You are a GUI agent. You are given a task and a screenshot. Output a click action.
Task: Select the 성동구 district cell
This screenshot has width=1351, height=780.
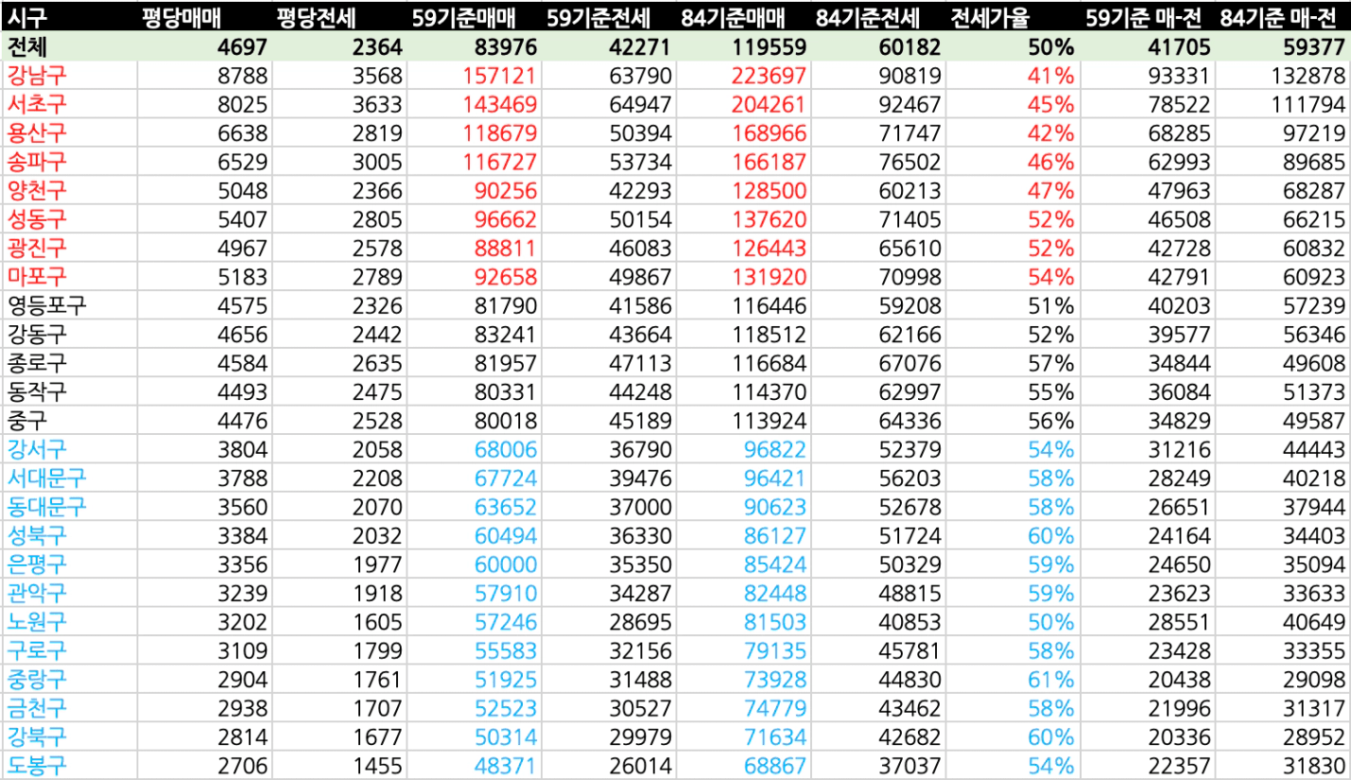point(37,218)
